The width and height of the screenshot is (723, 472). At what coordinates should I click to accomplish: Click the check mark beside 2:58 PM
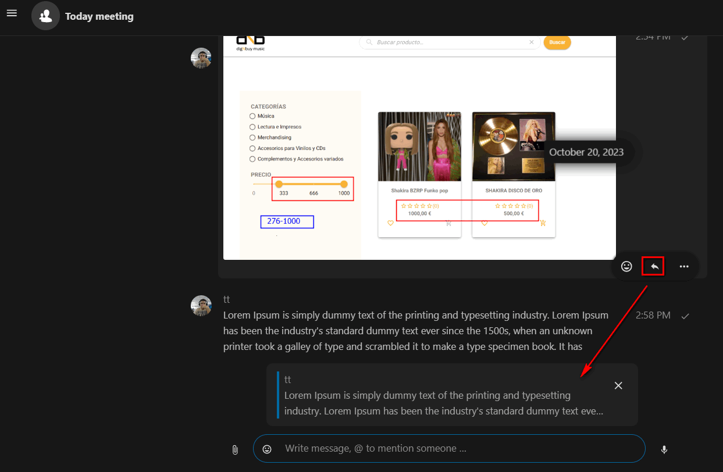[685, 316]
